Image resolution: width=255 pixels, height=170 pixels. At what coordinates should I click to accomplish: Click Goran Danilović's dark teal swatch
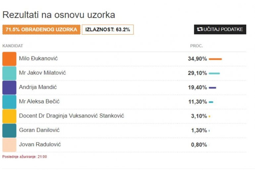pos(9,130)
